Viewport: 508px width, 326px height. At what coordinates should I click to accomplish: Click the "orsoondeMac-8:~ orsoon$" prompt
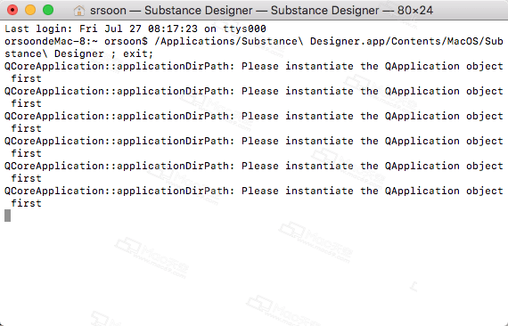pyautogui.click(x=76, y=42)
